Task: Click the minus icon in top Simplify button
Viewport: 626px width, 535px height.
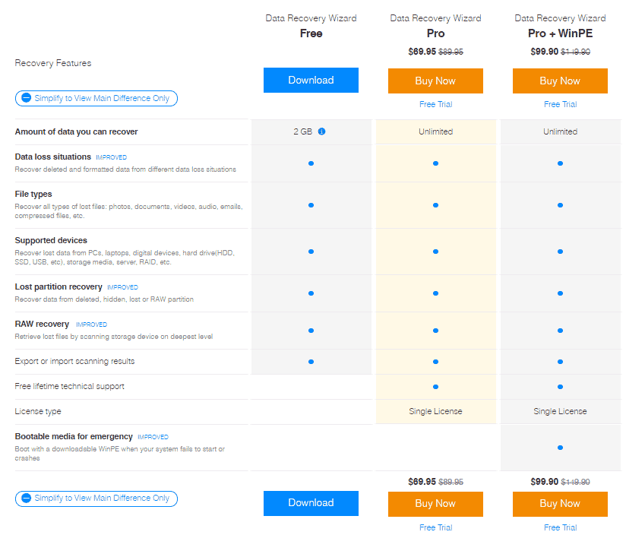Action: pos(27,98)
